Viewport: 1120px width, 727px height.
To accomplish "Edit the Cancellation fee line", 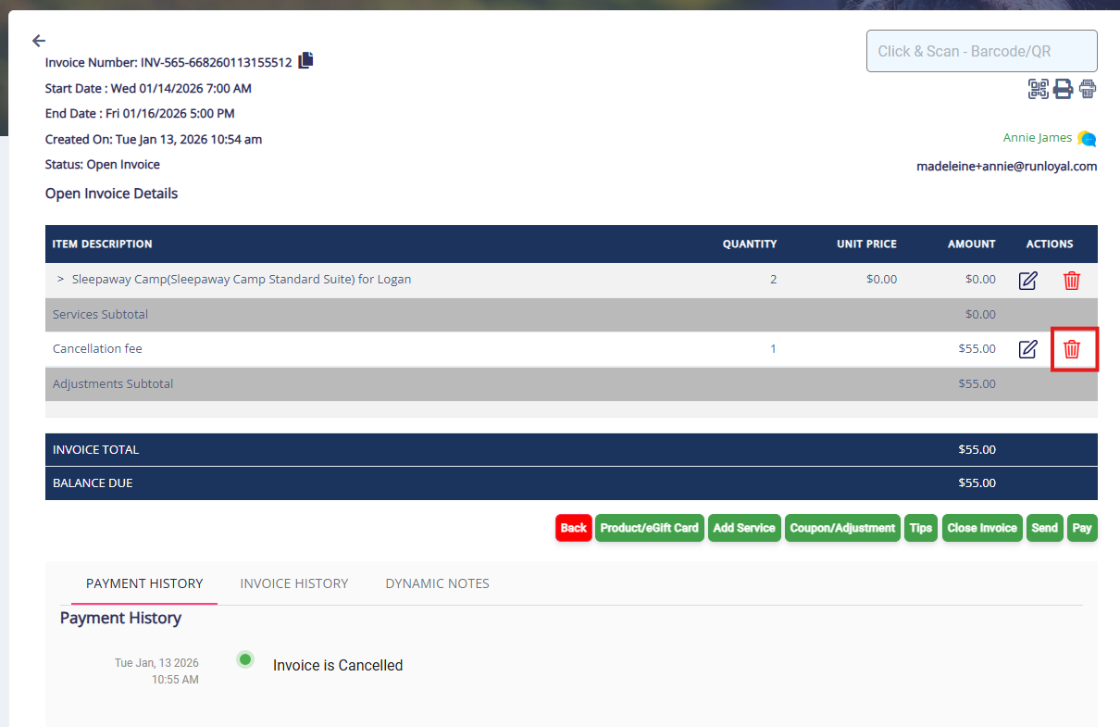I will (1027, 349).
